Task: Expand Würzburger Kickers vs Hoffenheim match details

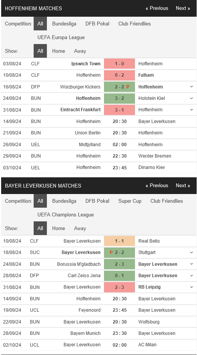Action: pos(191,87)
